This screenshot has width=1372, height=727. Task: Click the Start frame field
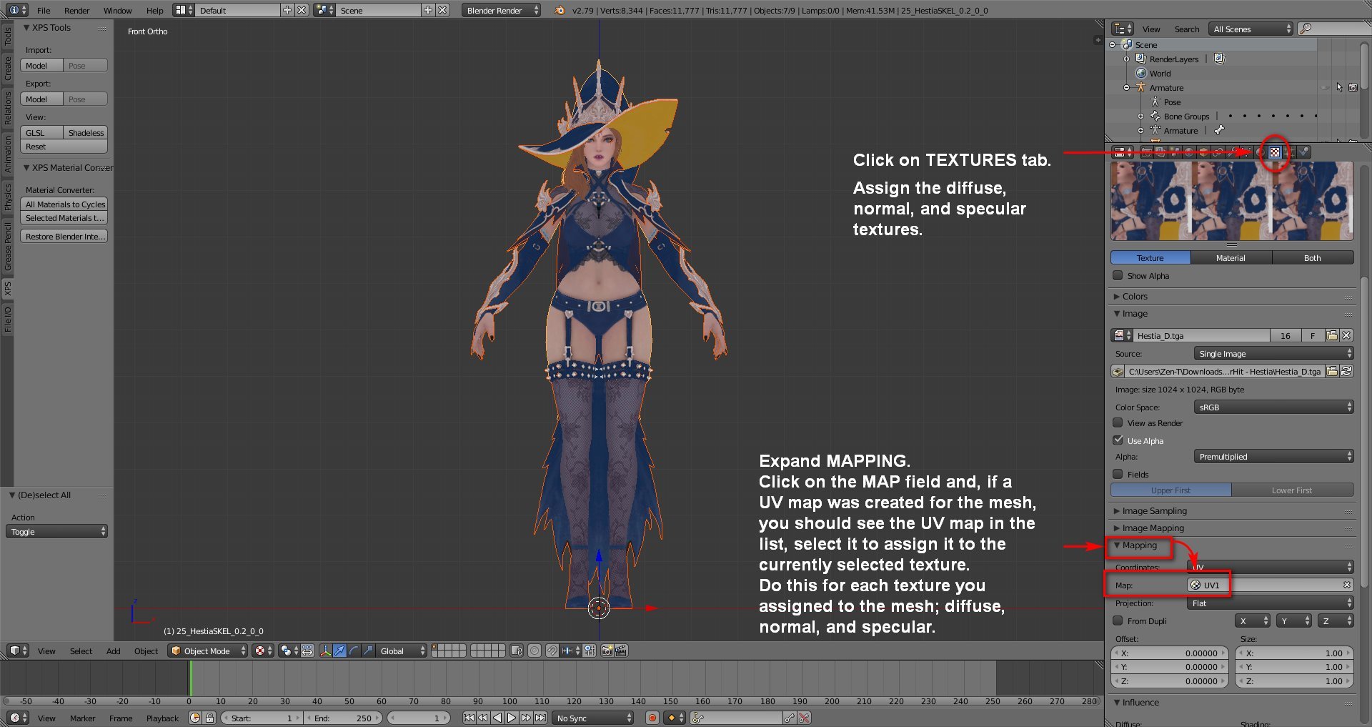tap(262, 718)
